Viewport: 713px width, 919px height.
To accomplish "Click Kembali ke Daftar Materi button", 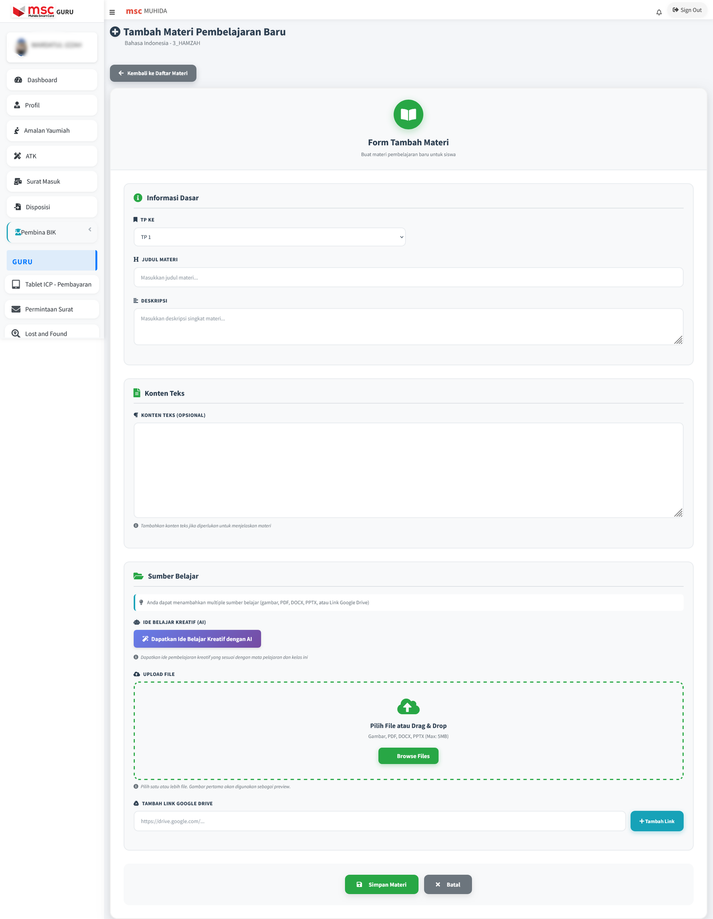I will click(x=153, y=73).
